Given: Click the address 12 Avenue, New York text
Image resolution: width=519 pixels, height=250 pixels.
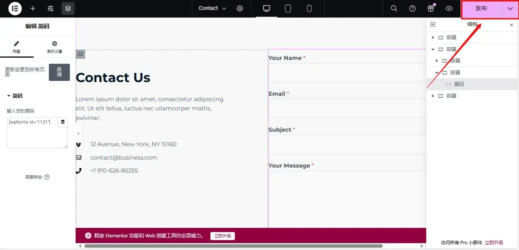Looking at the screenshot, I should 133,144.
